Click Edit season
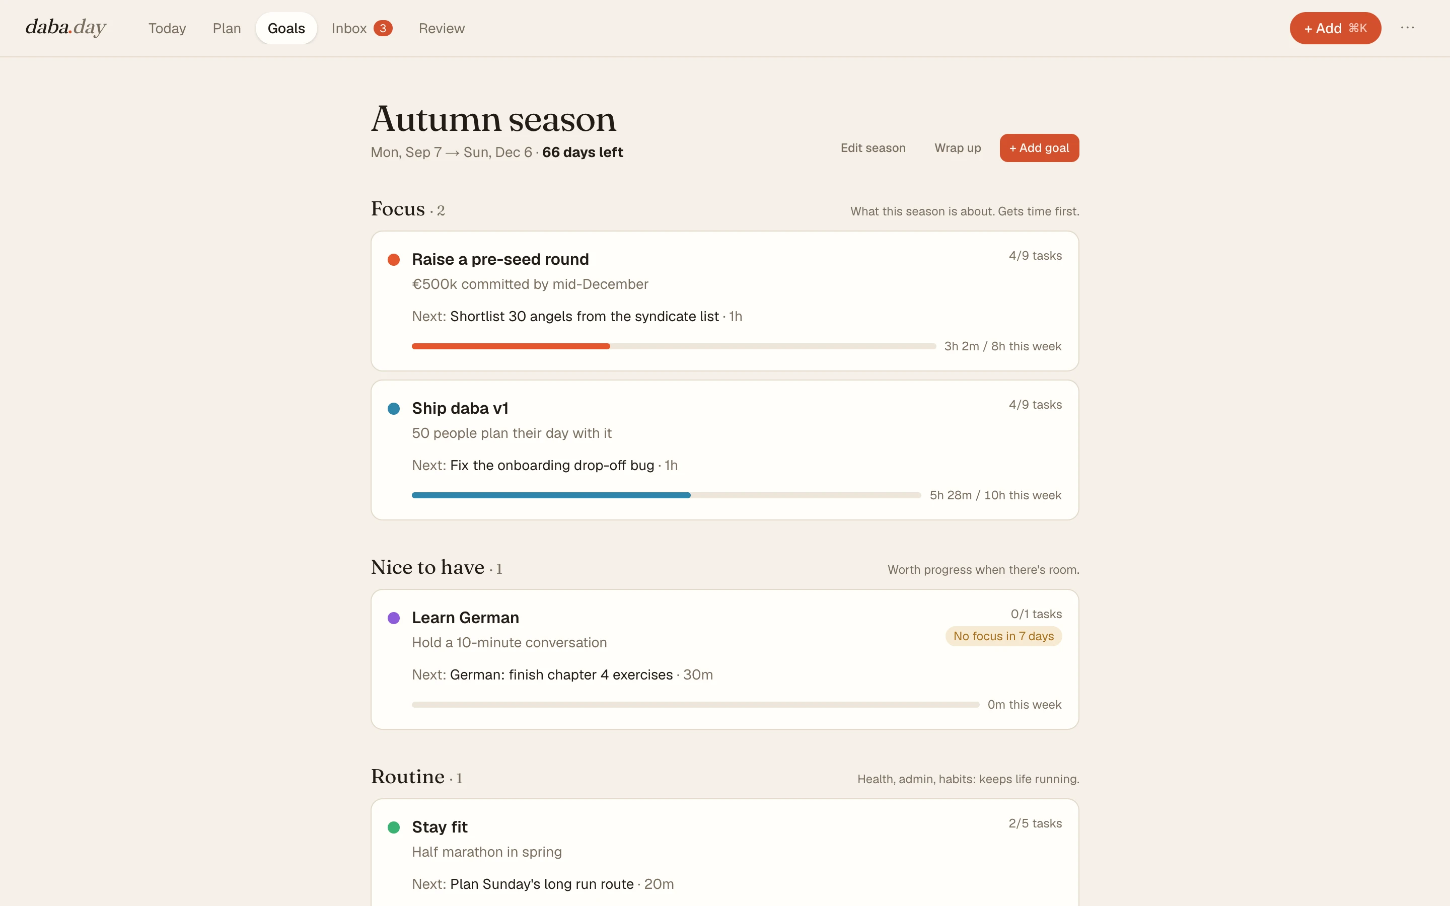This screenshot has width=1450, height=906. (873, 148)
